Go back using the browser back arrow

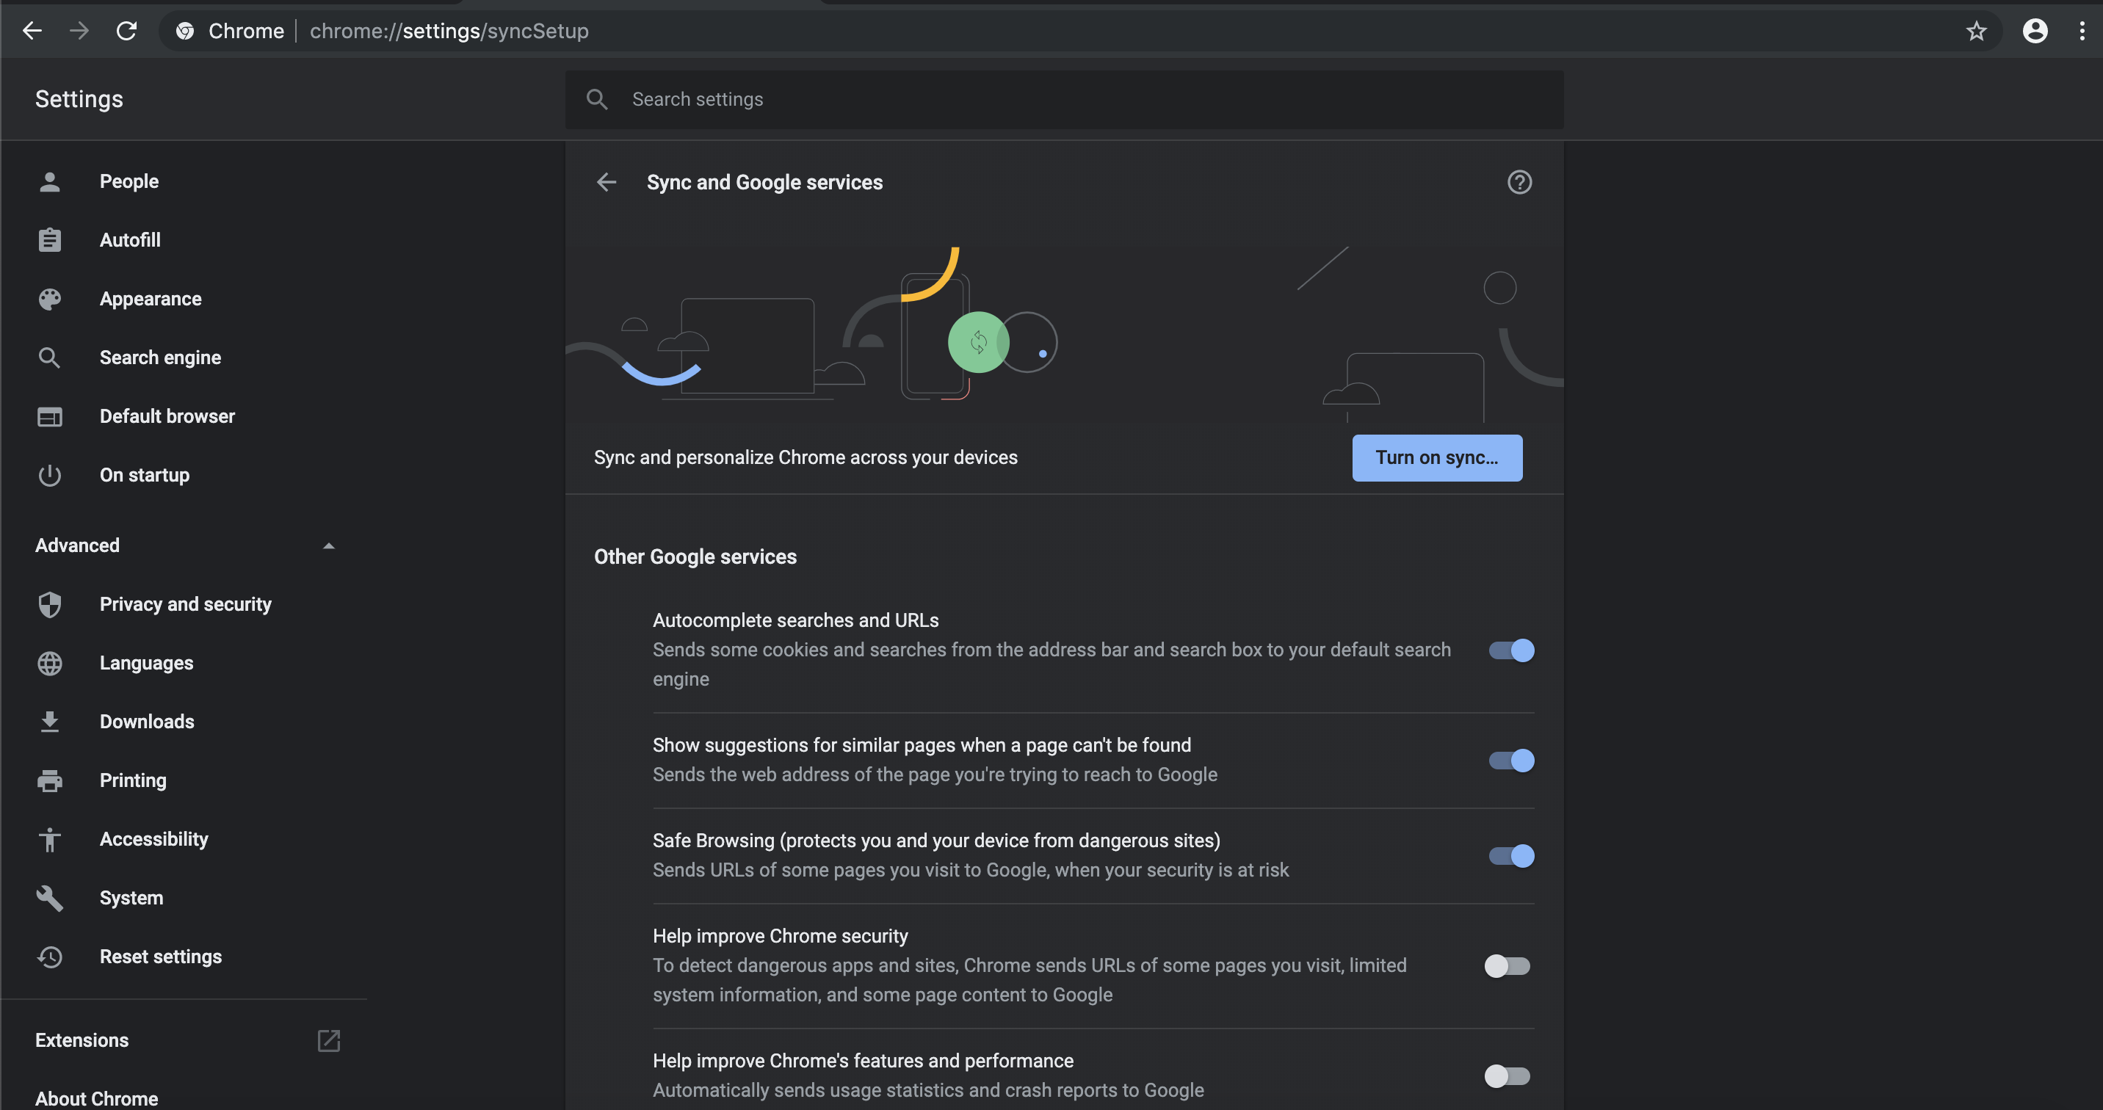pos(32,31)
